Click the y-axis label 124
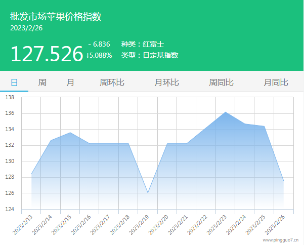Image resolution: width=304 pixels, height=245 pixels. click(x=10, y=209)
